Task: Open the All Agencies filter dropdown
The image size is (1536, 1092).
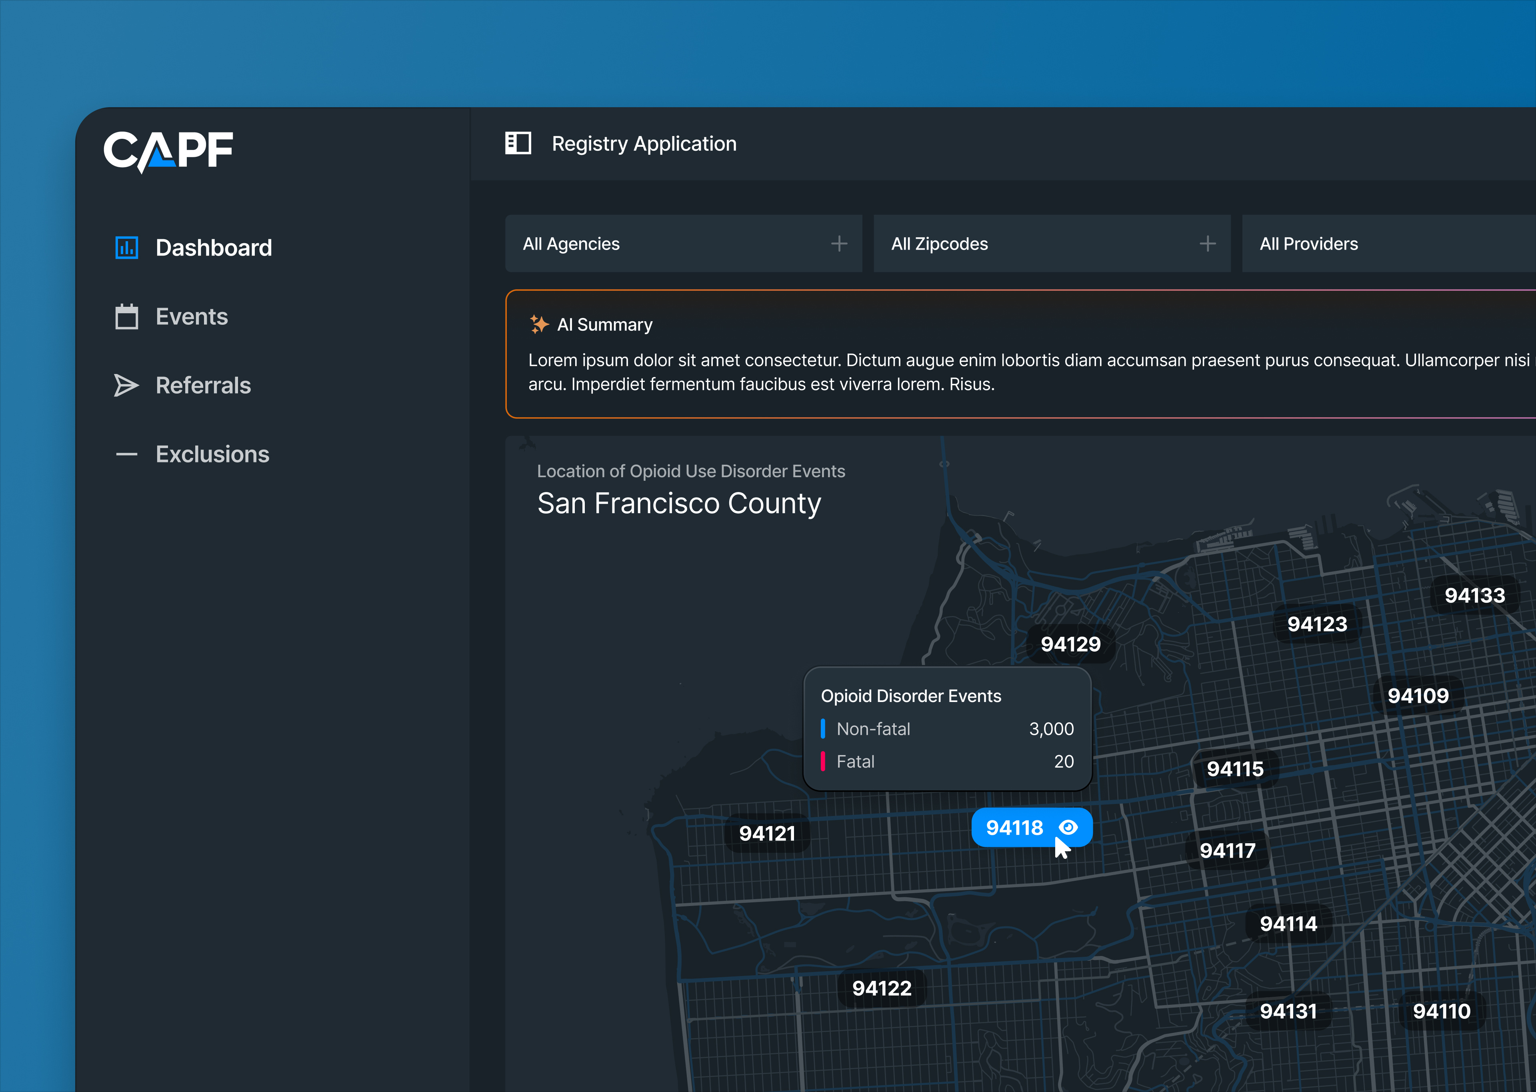Action: 672,244
